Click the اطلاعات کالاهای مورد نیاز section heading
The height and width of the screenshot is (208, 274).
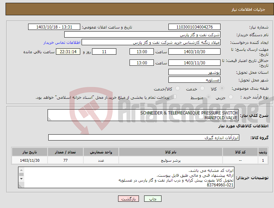tap(243, 126)
